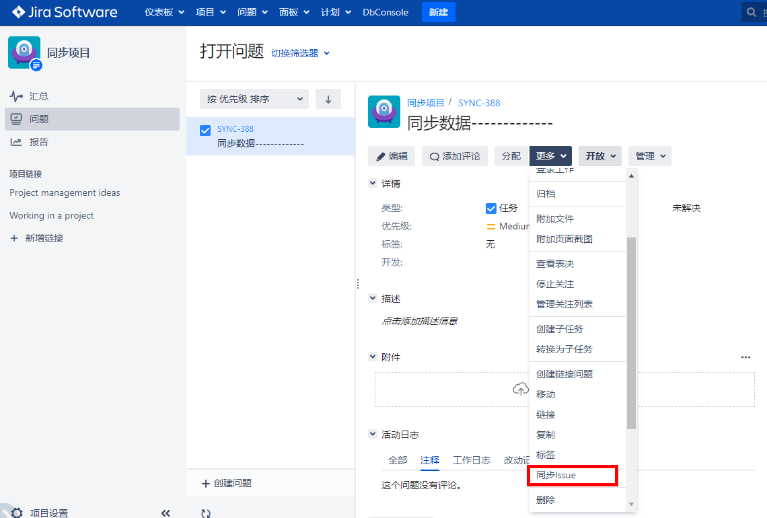Click the 同步项目 project avatar in sidebar
The height and width of the screenshot is (518, 767).
(24, 52)
